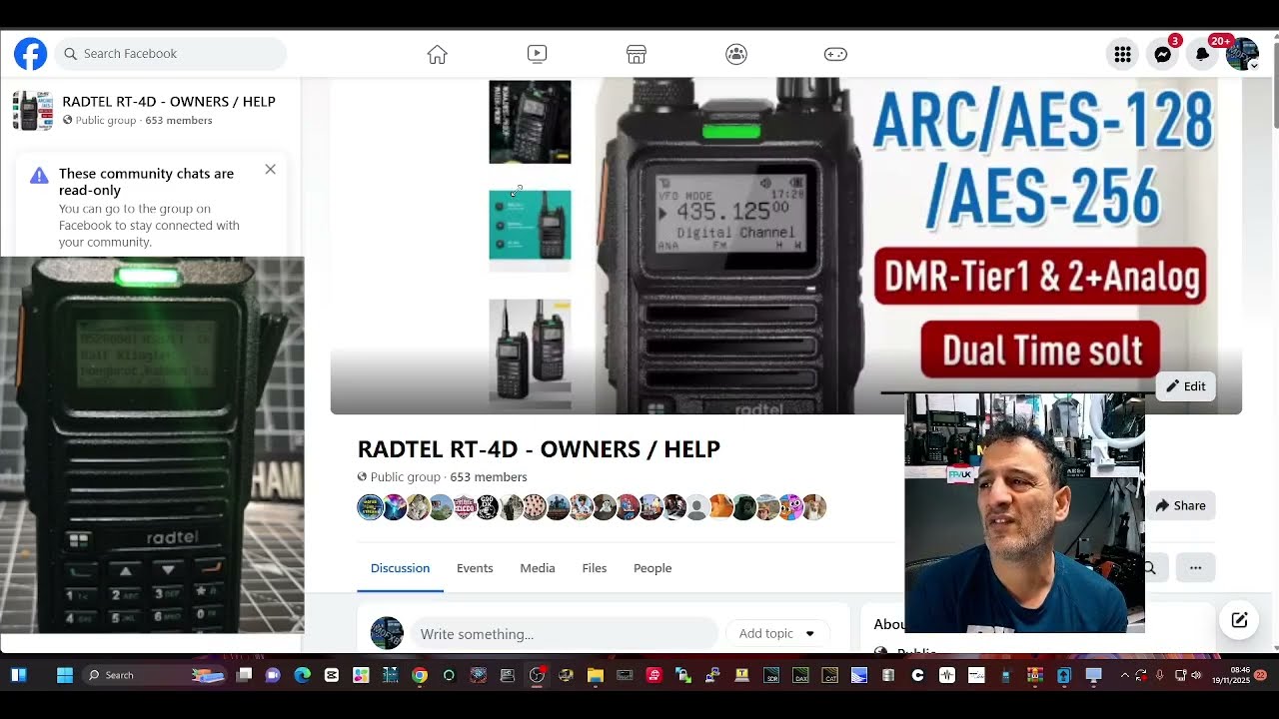Switch to the People tab
Viewport: 1279px width, 719px height.
[x=652, y=568]
